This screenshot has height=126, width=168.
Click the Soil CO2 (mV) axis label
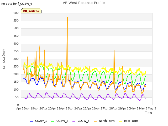[x=4, y=59]
